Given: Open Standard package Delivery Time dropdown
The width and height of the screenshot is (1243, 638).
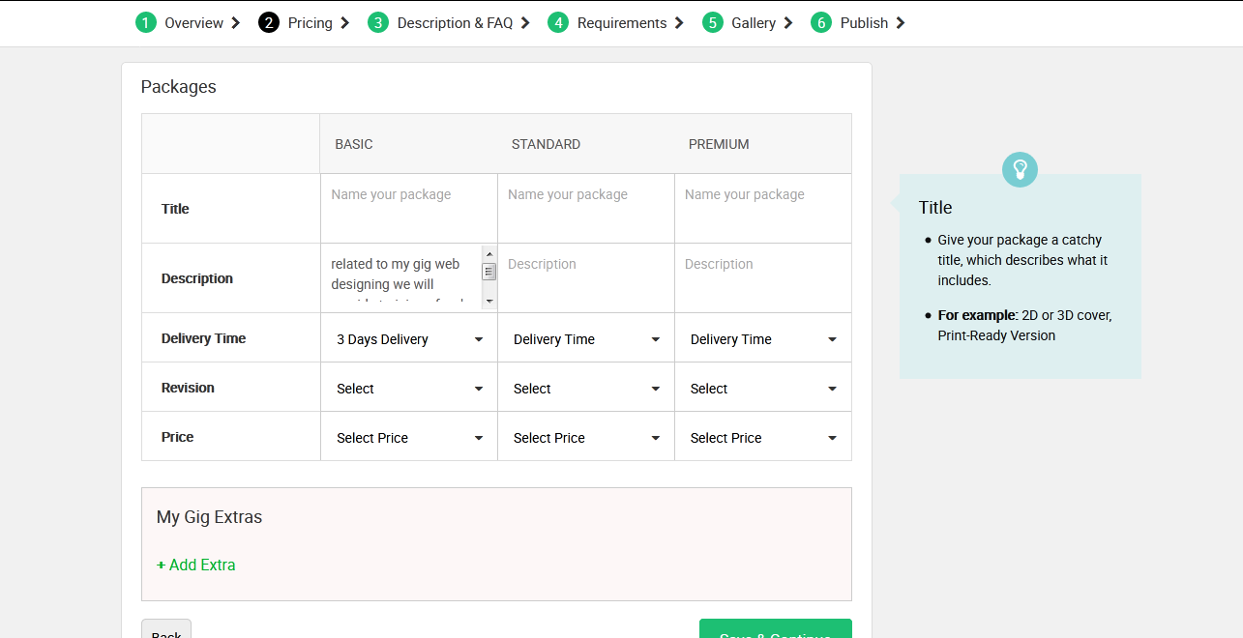Looking at the screenshot, I should click(x=586, y=339).
